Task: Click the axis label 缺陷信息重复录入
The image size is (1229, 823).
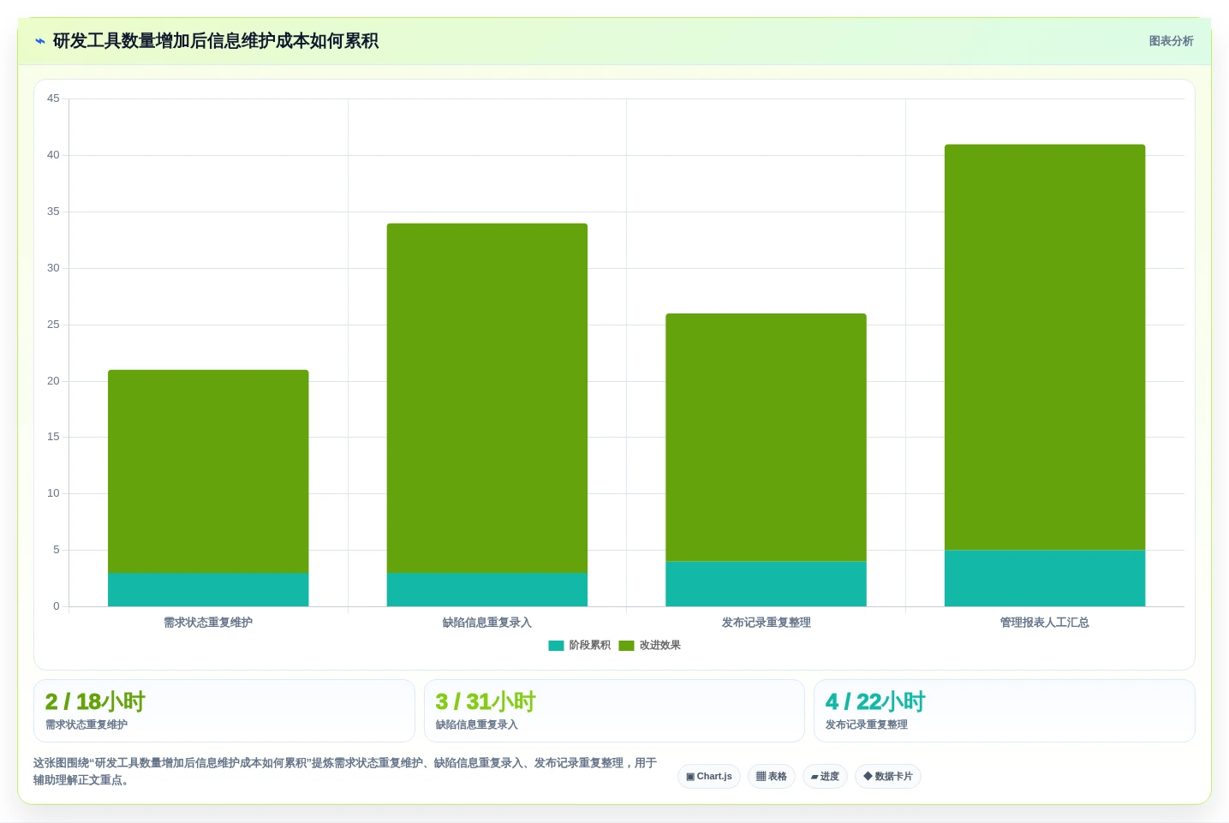Action: (x=487, y=623)
